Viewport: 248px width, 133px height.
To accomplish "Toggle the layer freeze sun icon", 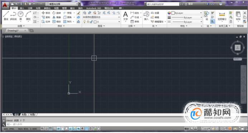I will [88, 22].
